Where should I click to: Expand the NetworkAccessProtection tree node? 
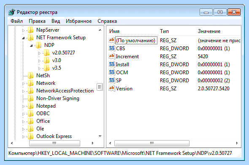(x=23, y=91)
